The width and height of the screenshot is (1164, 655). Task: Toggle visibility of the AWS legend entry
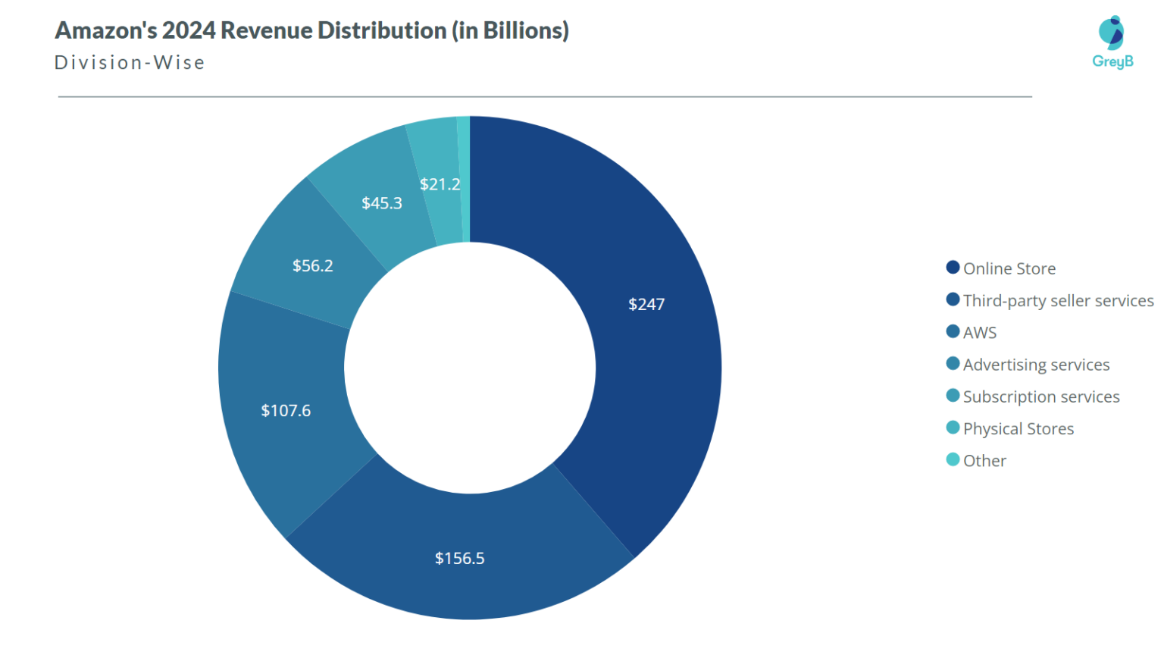tap(980, 332)
